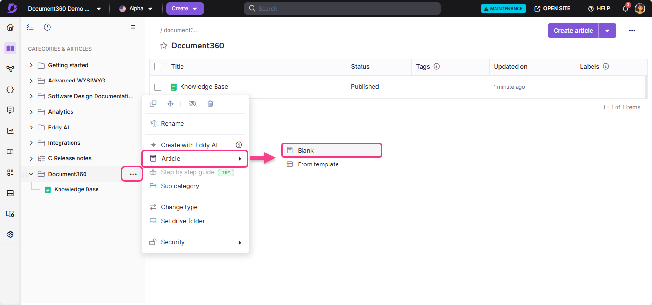The image size is (652, 305).
Task: Click the Create article button
Action: pyautogui.click(x=573, y=30)
